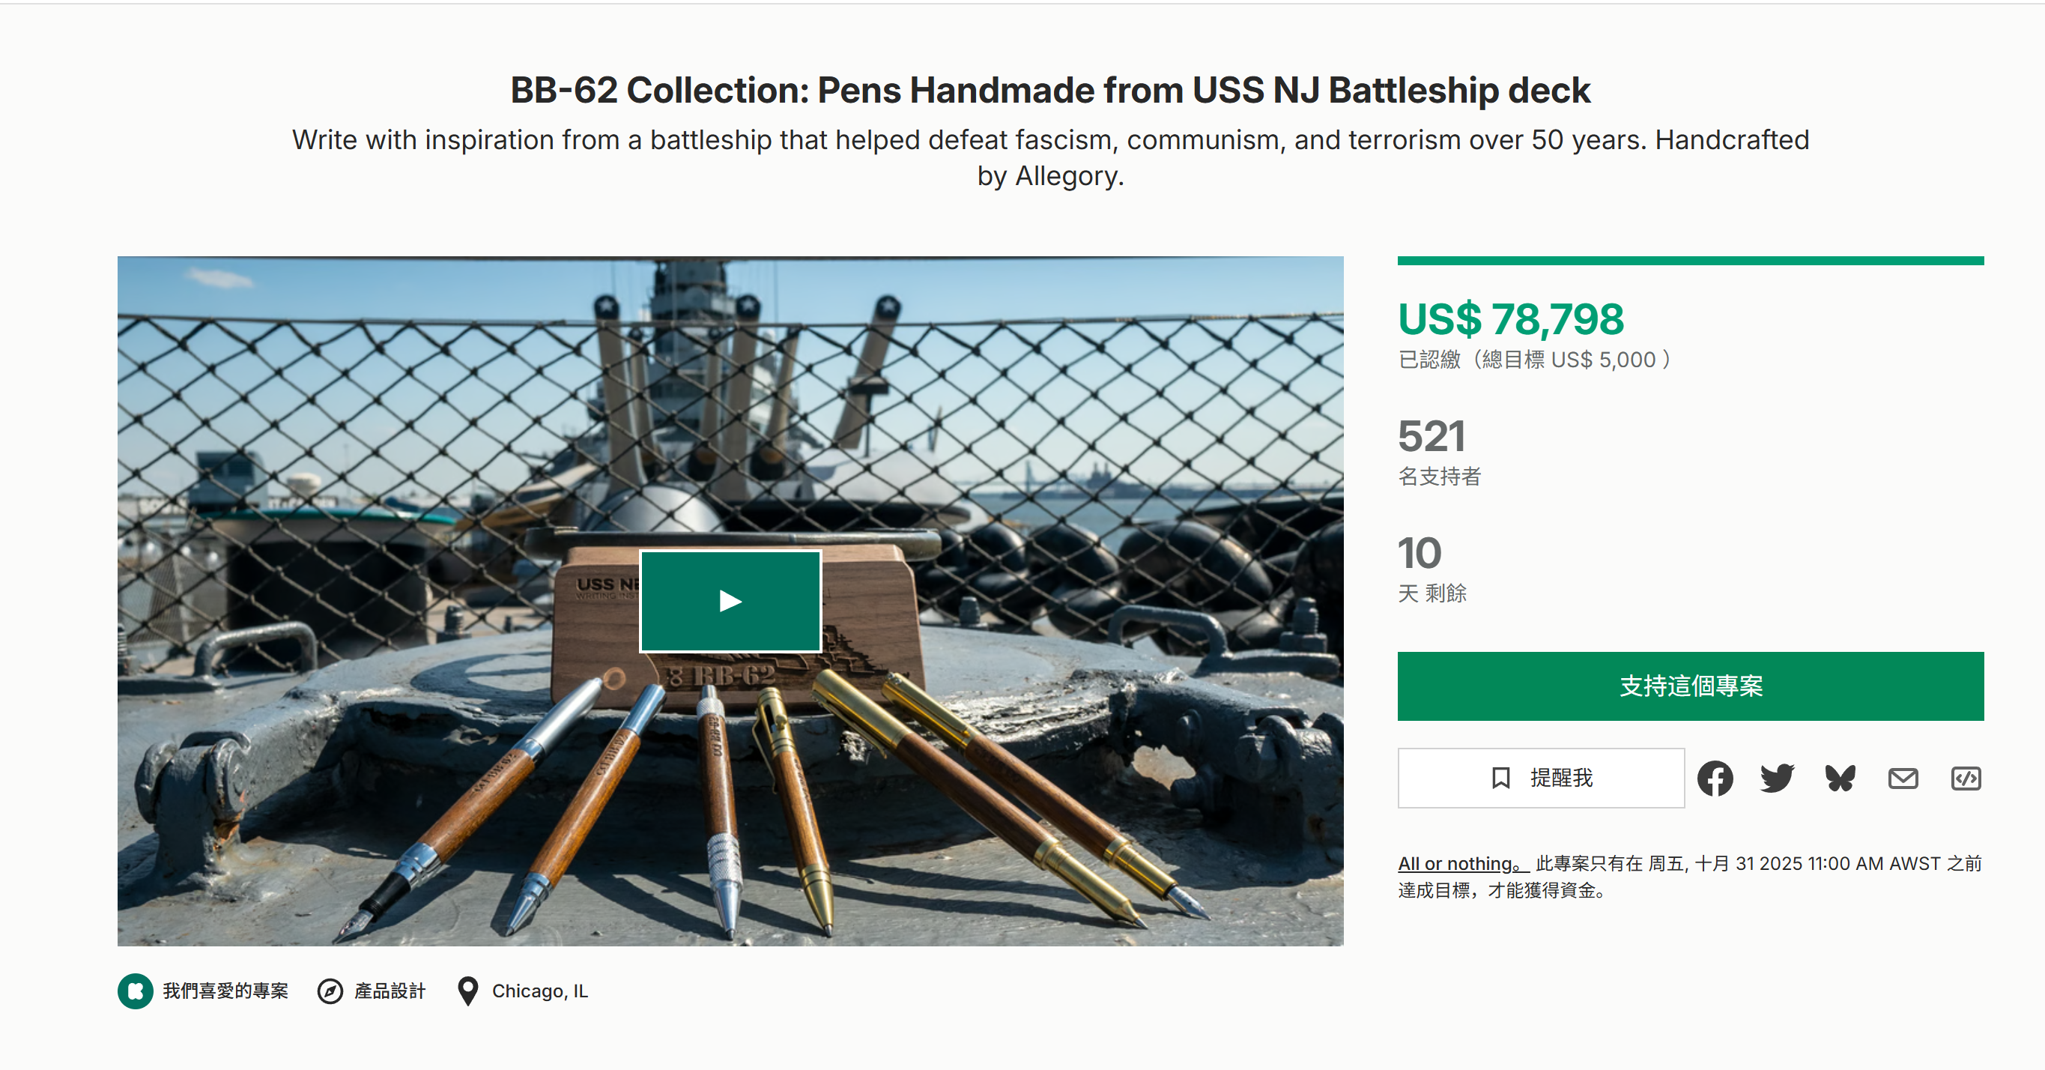Image resolution: width=2045 pixels, height=1070 pixels.
Task: Share via the Bluesky butterfly icon
Action: click(1840, 778)
